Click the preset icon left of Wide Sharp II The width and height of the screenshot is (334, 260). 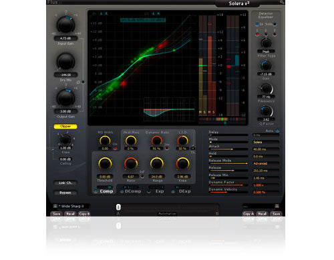point(55,206)
